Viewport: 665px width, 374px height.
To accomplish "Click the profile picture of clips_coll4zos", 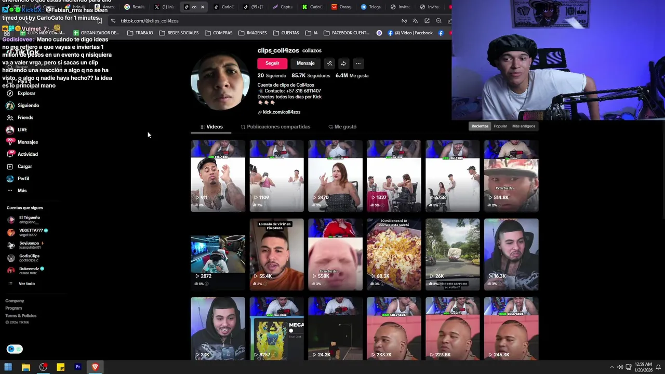I will coord(220,82).
